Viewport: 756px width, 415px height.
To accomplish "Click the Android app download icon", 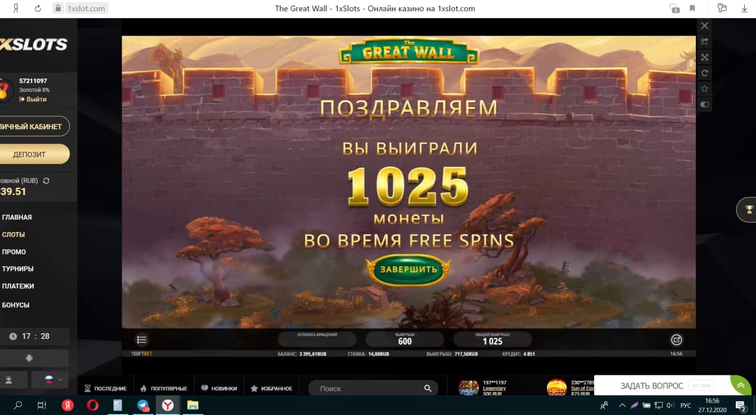I will tap(30, 358).
